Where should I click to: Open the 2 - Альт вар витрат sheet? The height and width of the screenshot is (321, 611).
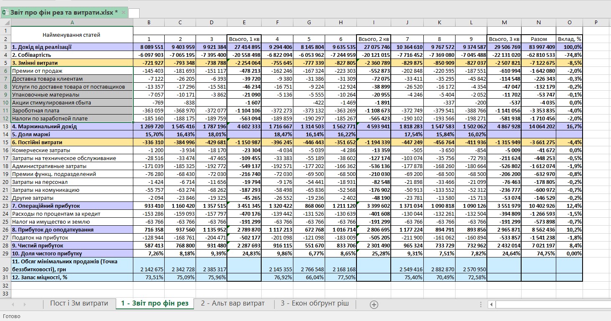tap(232, 303)
